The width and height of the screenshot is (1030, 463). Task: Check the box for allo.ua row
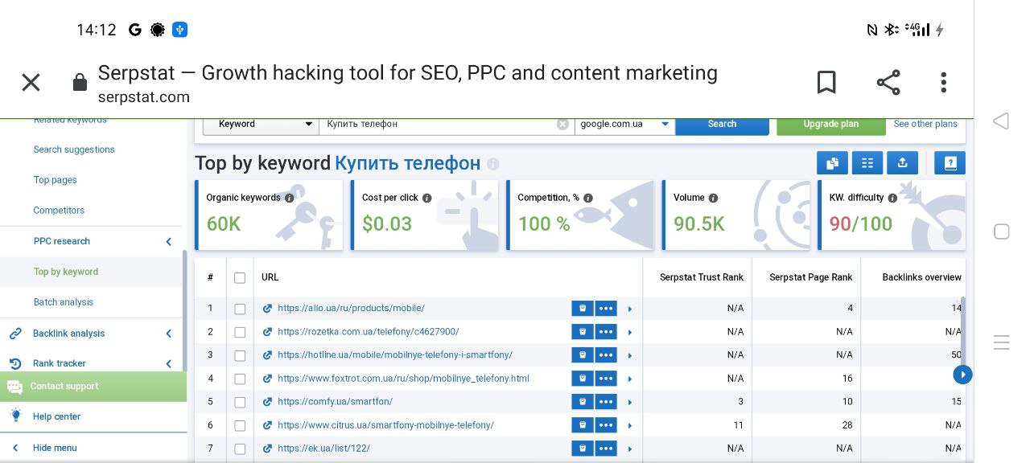click(x=240, y=309)
